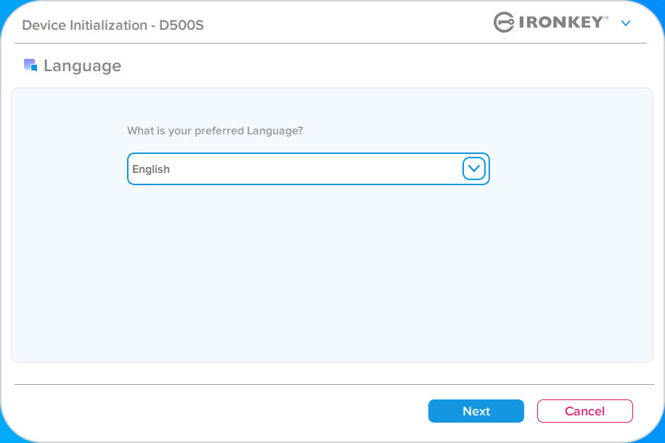
Task: Click the Language section heading
Action: pos(82,66)
